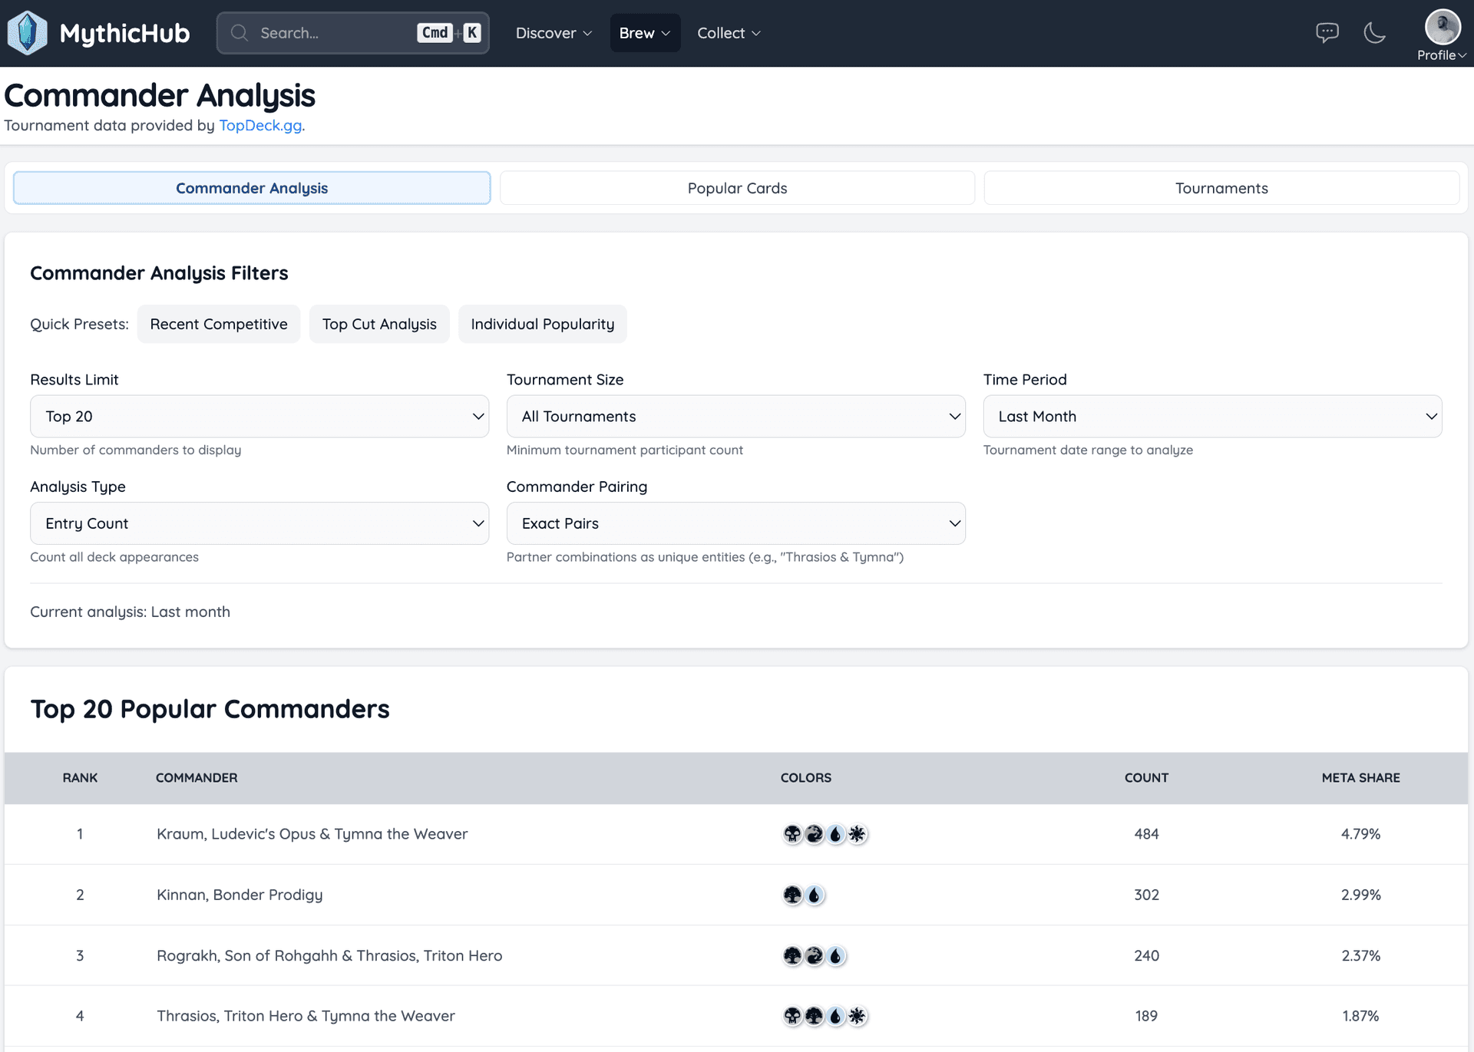Click green tree mana icon in Rograkh row

[792, 955]
